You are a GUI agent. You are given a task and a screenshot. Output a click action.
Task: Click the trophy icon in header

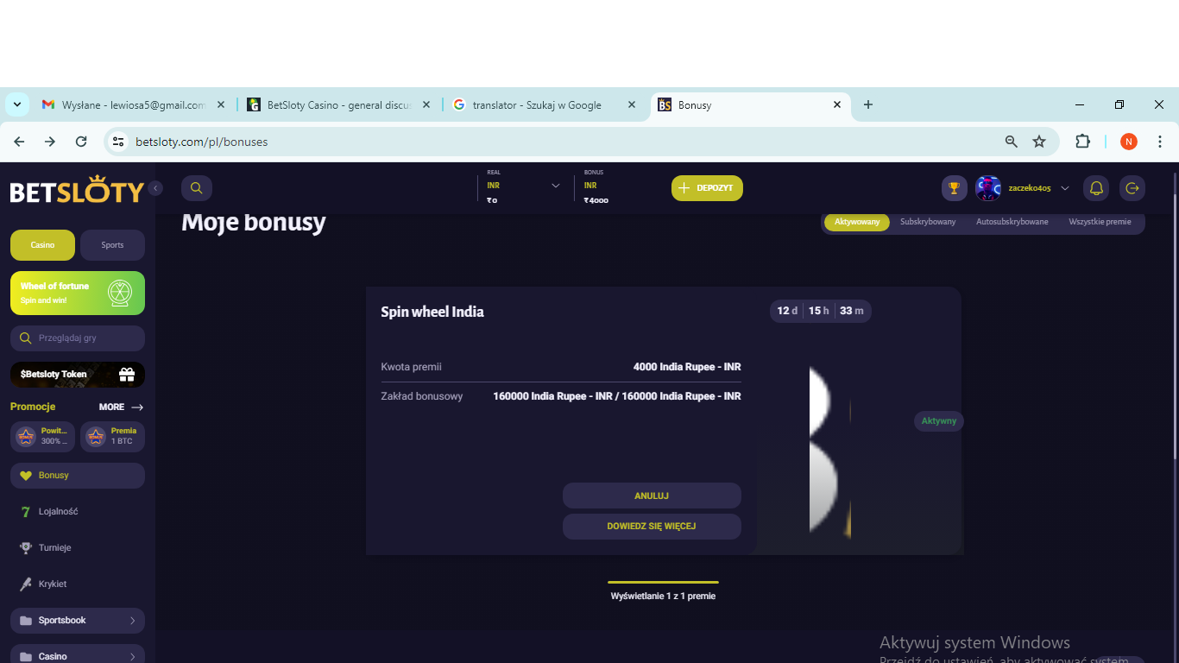tap(954, 188)
